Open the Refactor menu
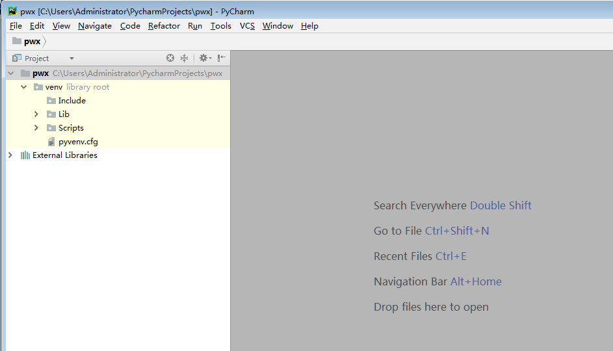 [x=164, y=26]
